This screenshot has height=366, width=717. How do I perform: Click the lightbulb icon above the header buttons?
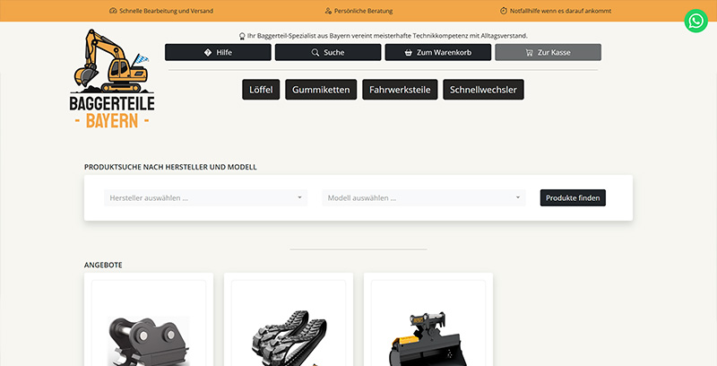coord(242,36)
